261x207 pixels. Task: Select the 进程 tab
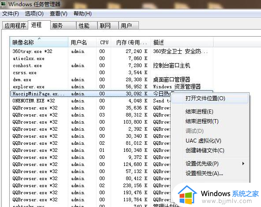point(39,25)
